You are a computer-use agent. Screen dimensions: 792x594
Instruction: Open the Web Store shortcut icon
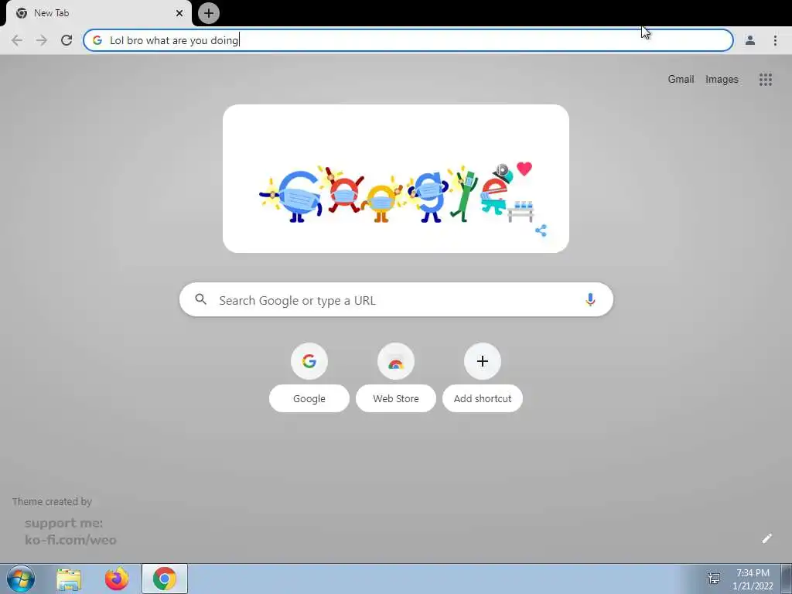pos(396,361)
